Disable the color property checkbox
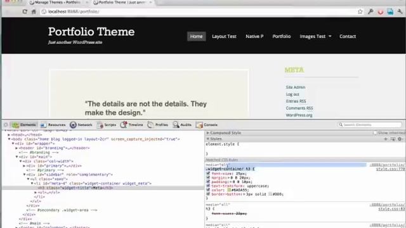Viewport: 406px width, 228px height. coord(208,190)
